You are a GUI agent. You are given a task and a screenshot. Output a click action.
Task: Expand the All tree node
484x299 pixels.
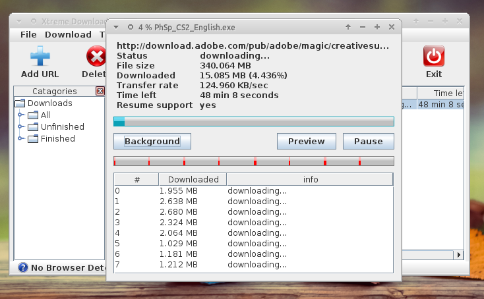click(20, 115)
